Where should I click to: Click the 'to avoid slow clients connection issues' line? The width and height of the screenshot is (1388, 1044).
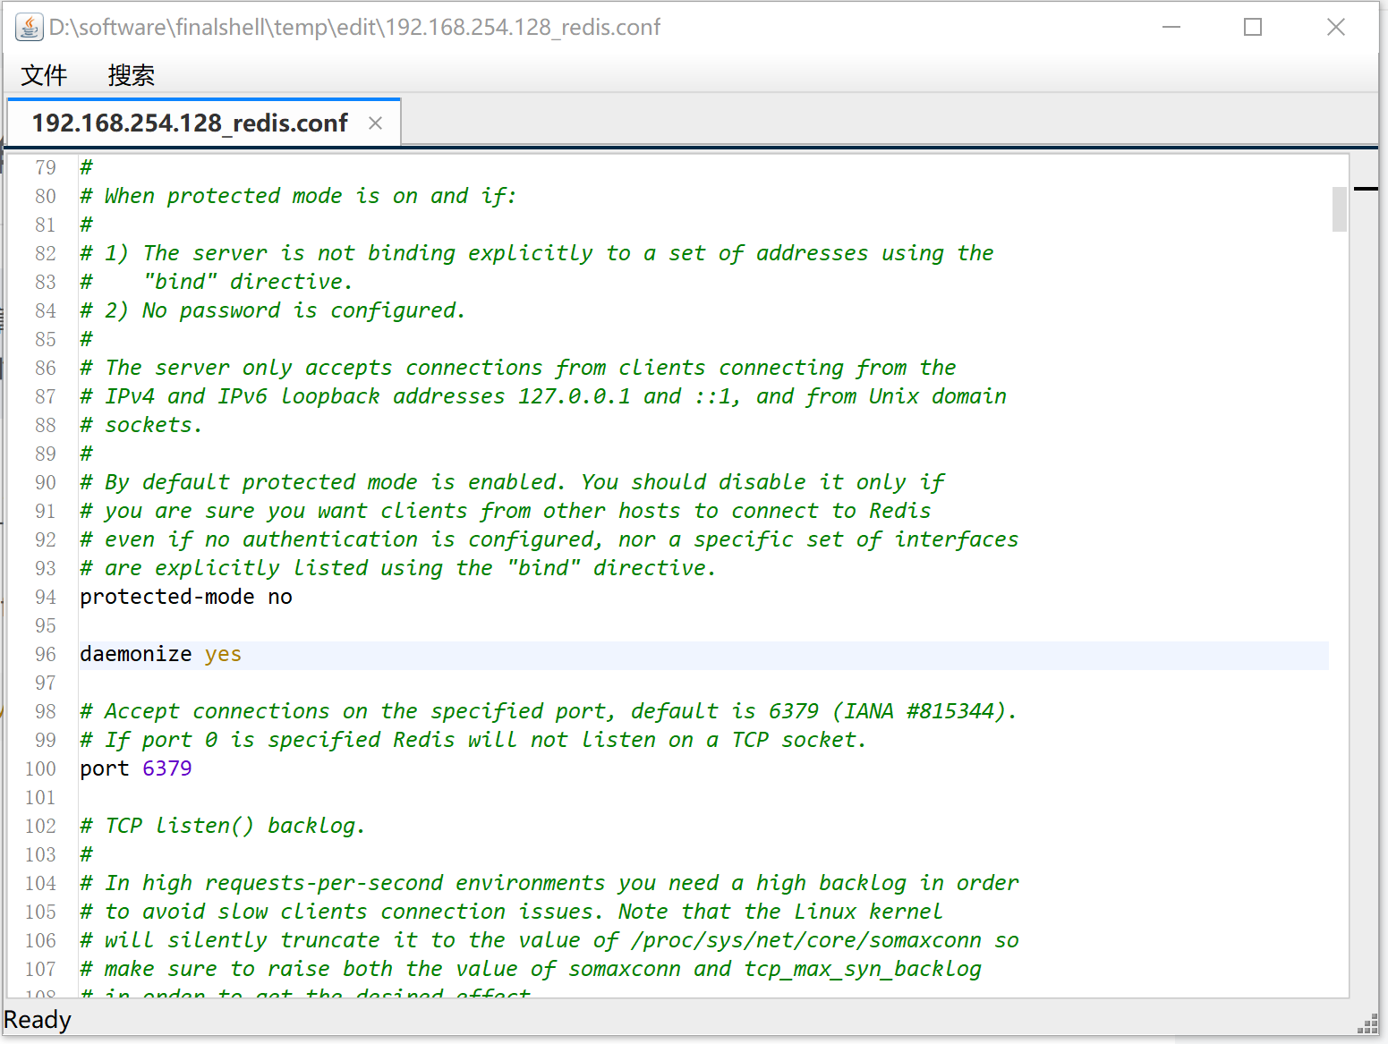(511, 912)
